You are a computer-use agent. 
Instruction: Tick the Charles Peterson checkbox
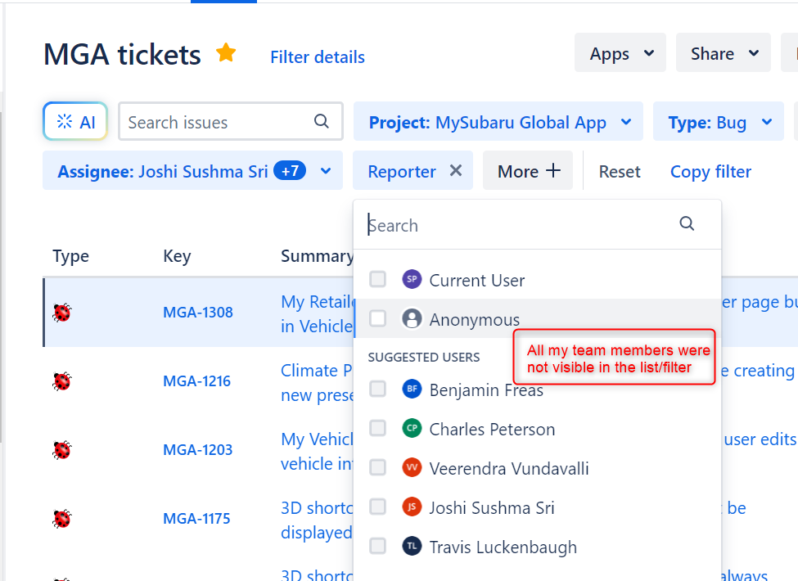(x=377, y=429)
